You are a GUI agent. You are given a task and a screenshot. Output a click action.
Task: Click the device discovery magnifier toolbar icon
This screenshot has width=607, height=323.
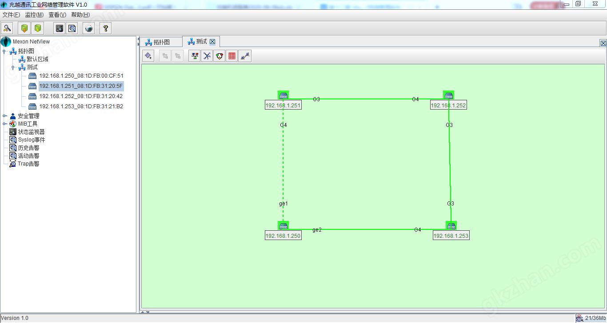[x=7, y=28]
